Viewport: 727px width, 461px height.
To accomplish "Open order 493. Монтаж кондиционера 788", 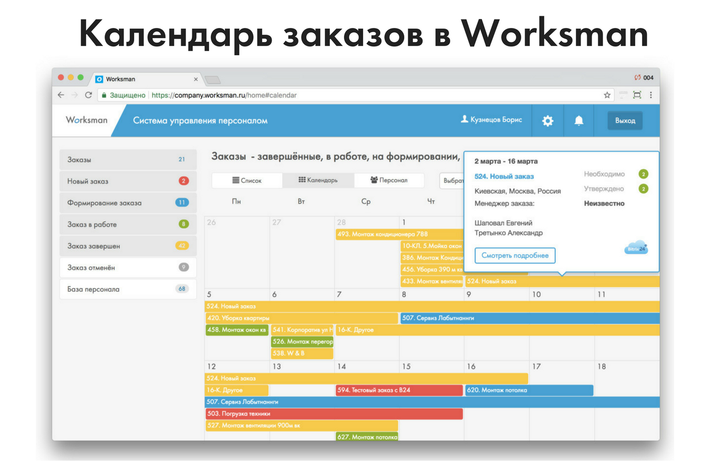I will pos(399,234).
